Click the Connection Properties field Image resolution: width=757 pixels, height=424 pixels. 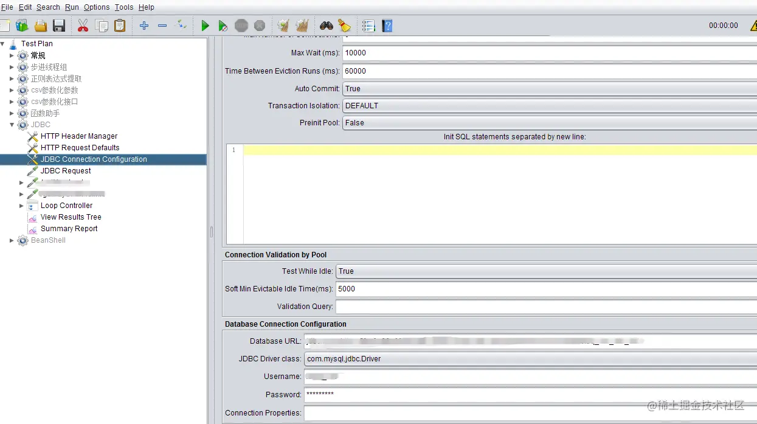pos(530,412)
